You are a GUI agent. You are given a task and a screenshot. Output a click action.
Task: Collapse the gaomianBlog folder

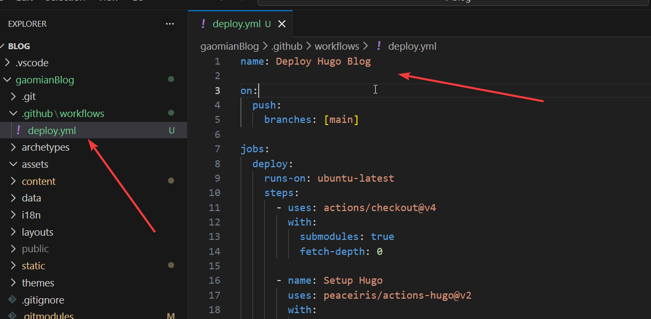pyautogui.click(x=7, y=80)
